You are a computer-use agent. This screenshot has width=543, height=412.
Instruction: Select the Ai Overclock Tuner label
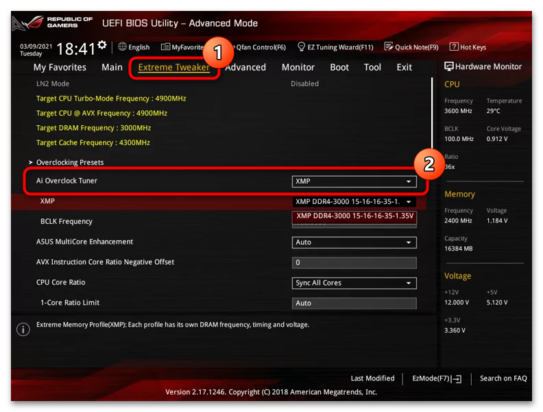67,181
